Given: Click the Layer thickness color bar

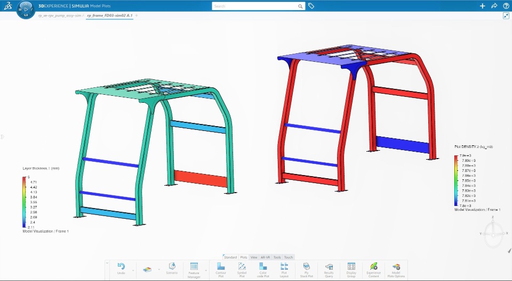Looking at the screenshot, I should point(24,202).
